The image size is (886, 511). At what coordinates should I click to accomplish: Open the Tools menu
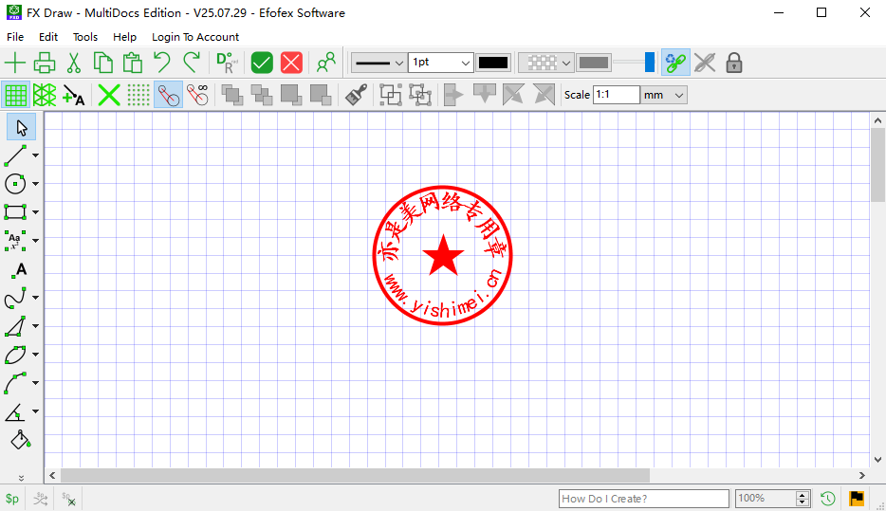[x=85, y=37]
